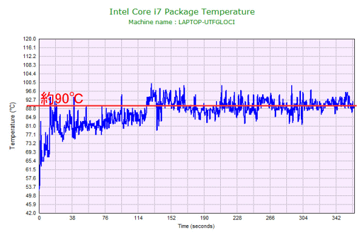The width and height of the screenshot is (364, 242).
Task: Click the x-axis value '152'
Action: [171, 218]
